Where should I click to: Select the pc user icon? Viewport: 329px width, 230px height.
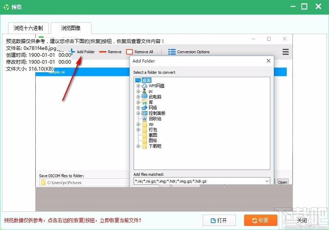coord(144,91)
